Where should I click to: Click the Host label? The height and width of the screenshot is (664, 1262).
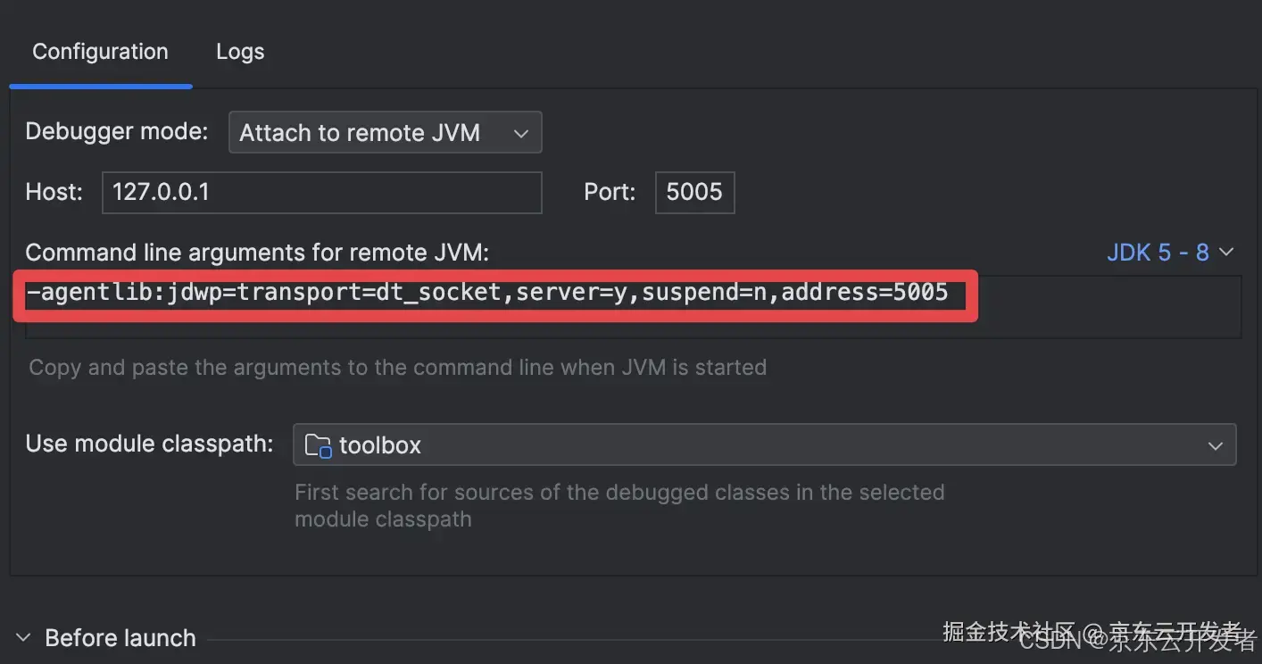click(54, 191)
